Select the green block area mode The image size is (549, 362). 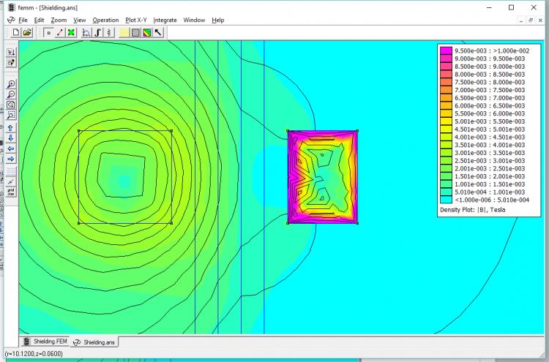point(71,32)
